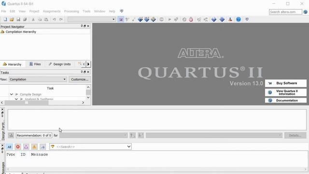Close the Project Navigator panel
Screen dimensions: 309x174
click(88, 26)
